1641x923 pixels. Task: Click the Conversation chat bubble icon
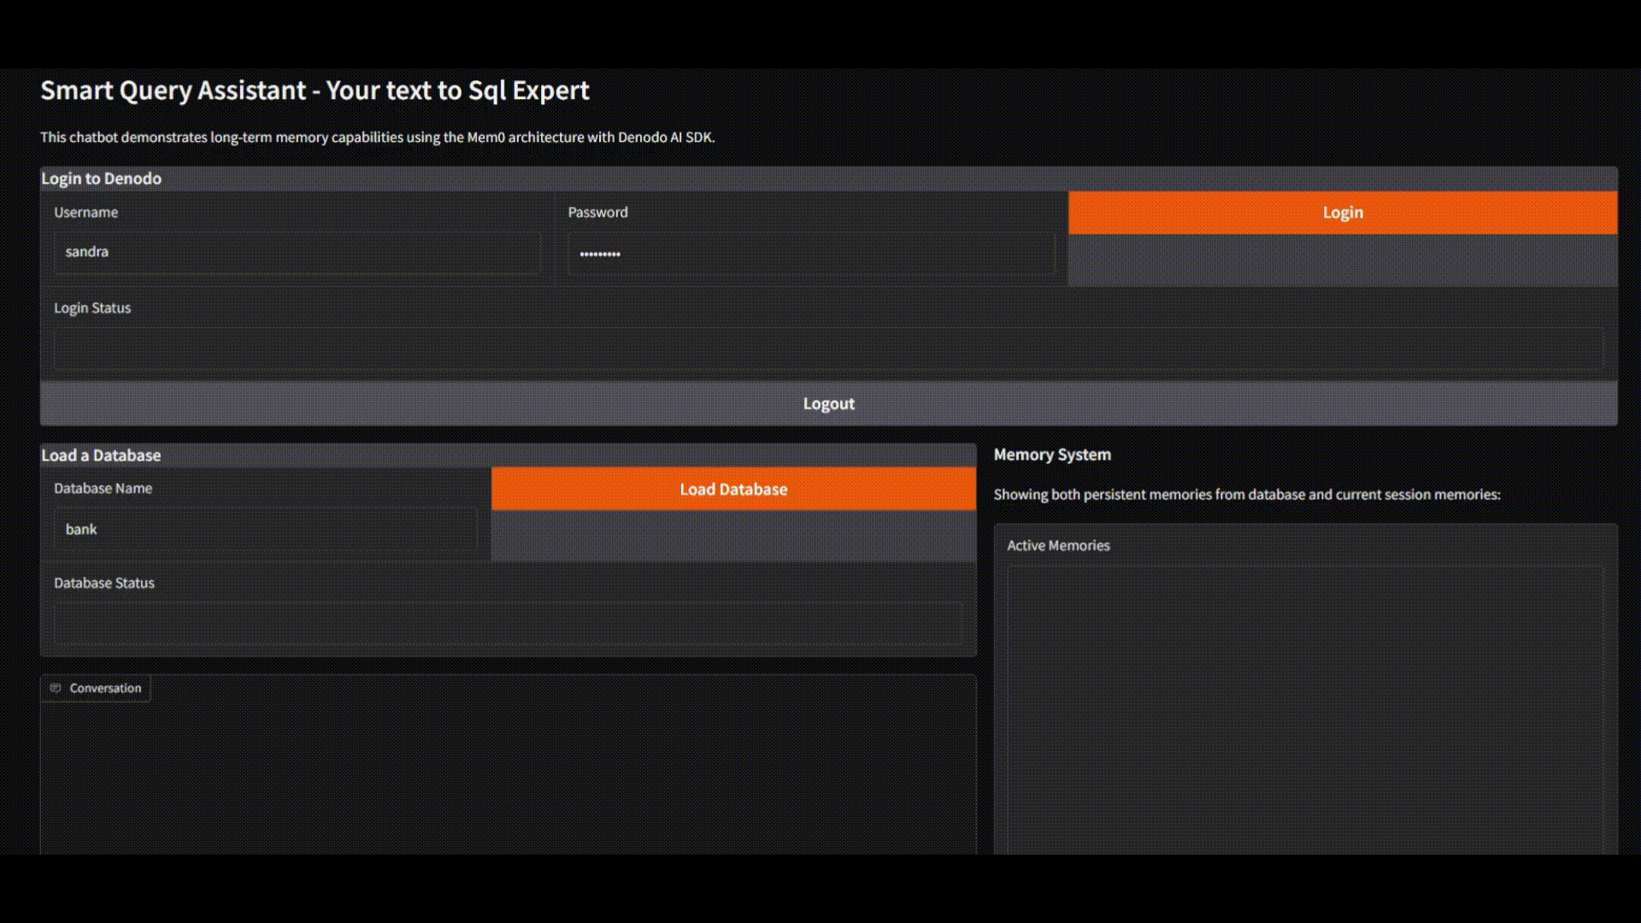click(x=56, y=688)
